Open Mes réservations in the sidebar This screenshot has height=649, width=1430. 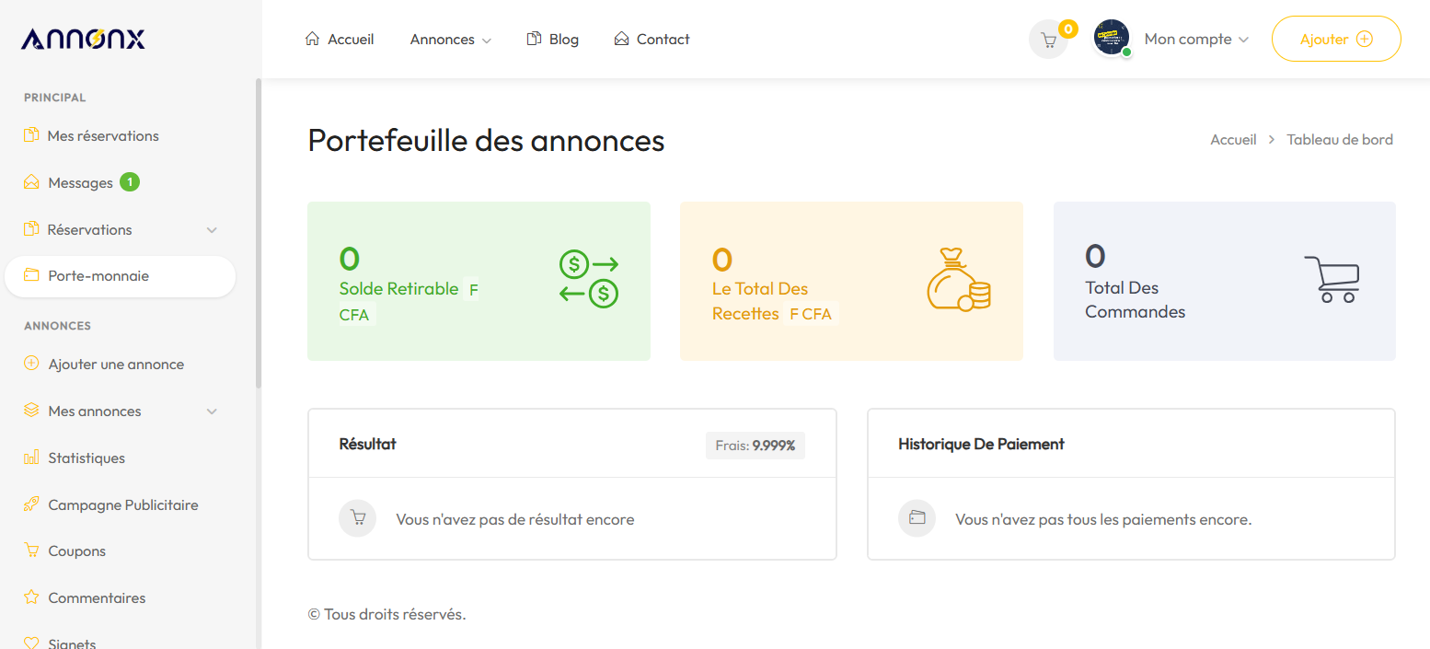[103, 135]
